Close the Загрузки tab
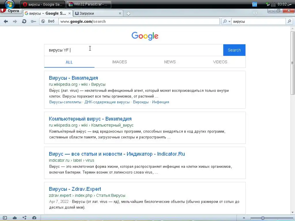 (120, 13)
